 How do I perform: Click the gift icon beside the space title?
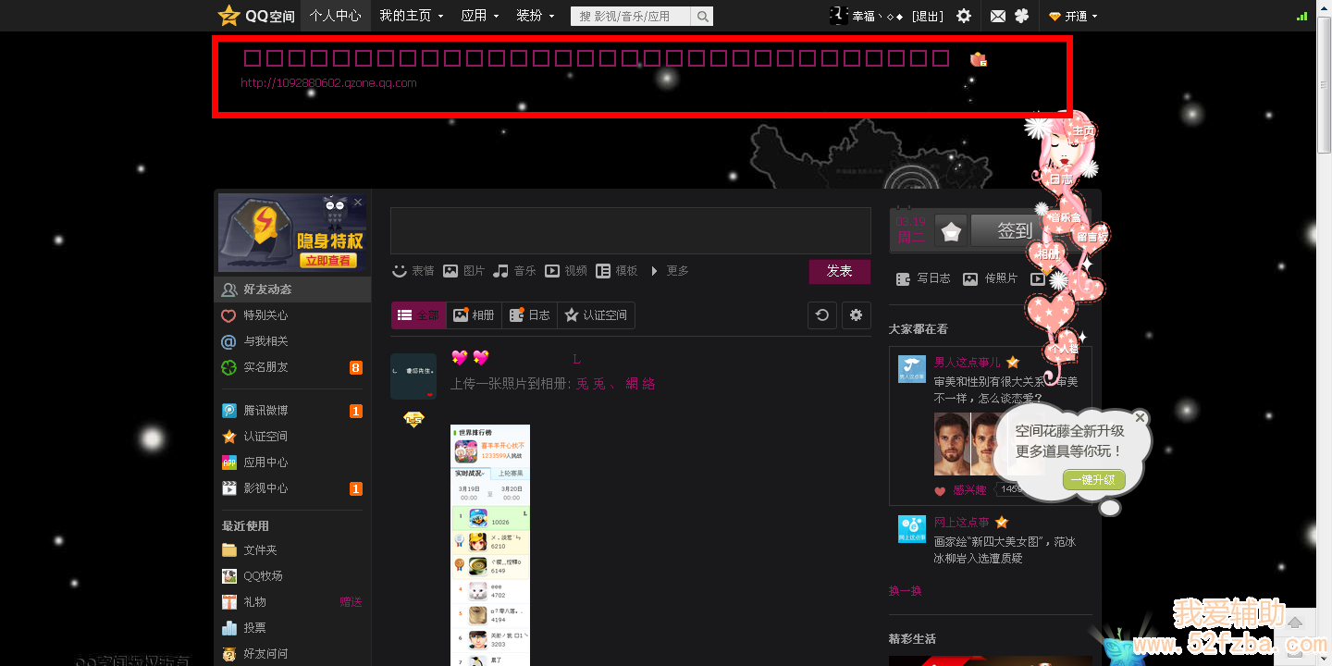979,59
